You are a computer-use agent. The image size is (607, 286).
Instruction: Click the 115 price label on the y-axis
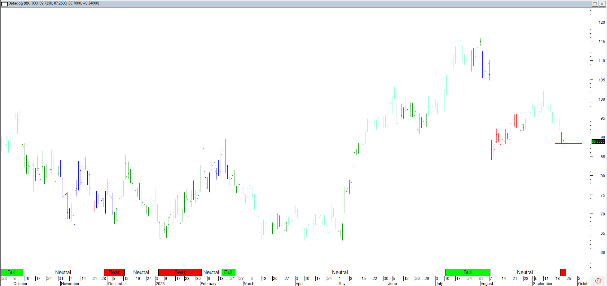click(x=602, y=42)
